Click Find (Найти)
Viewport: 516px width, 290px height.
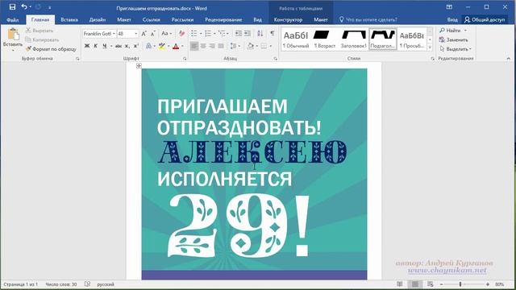(x=450, y=31)
